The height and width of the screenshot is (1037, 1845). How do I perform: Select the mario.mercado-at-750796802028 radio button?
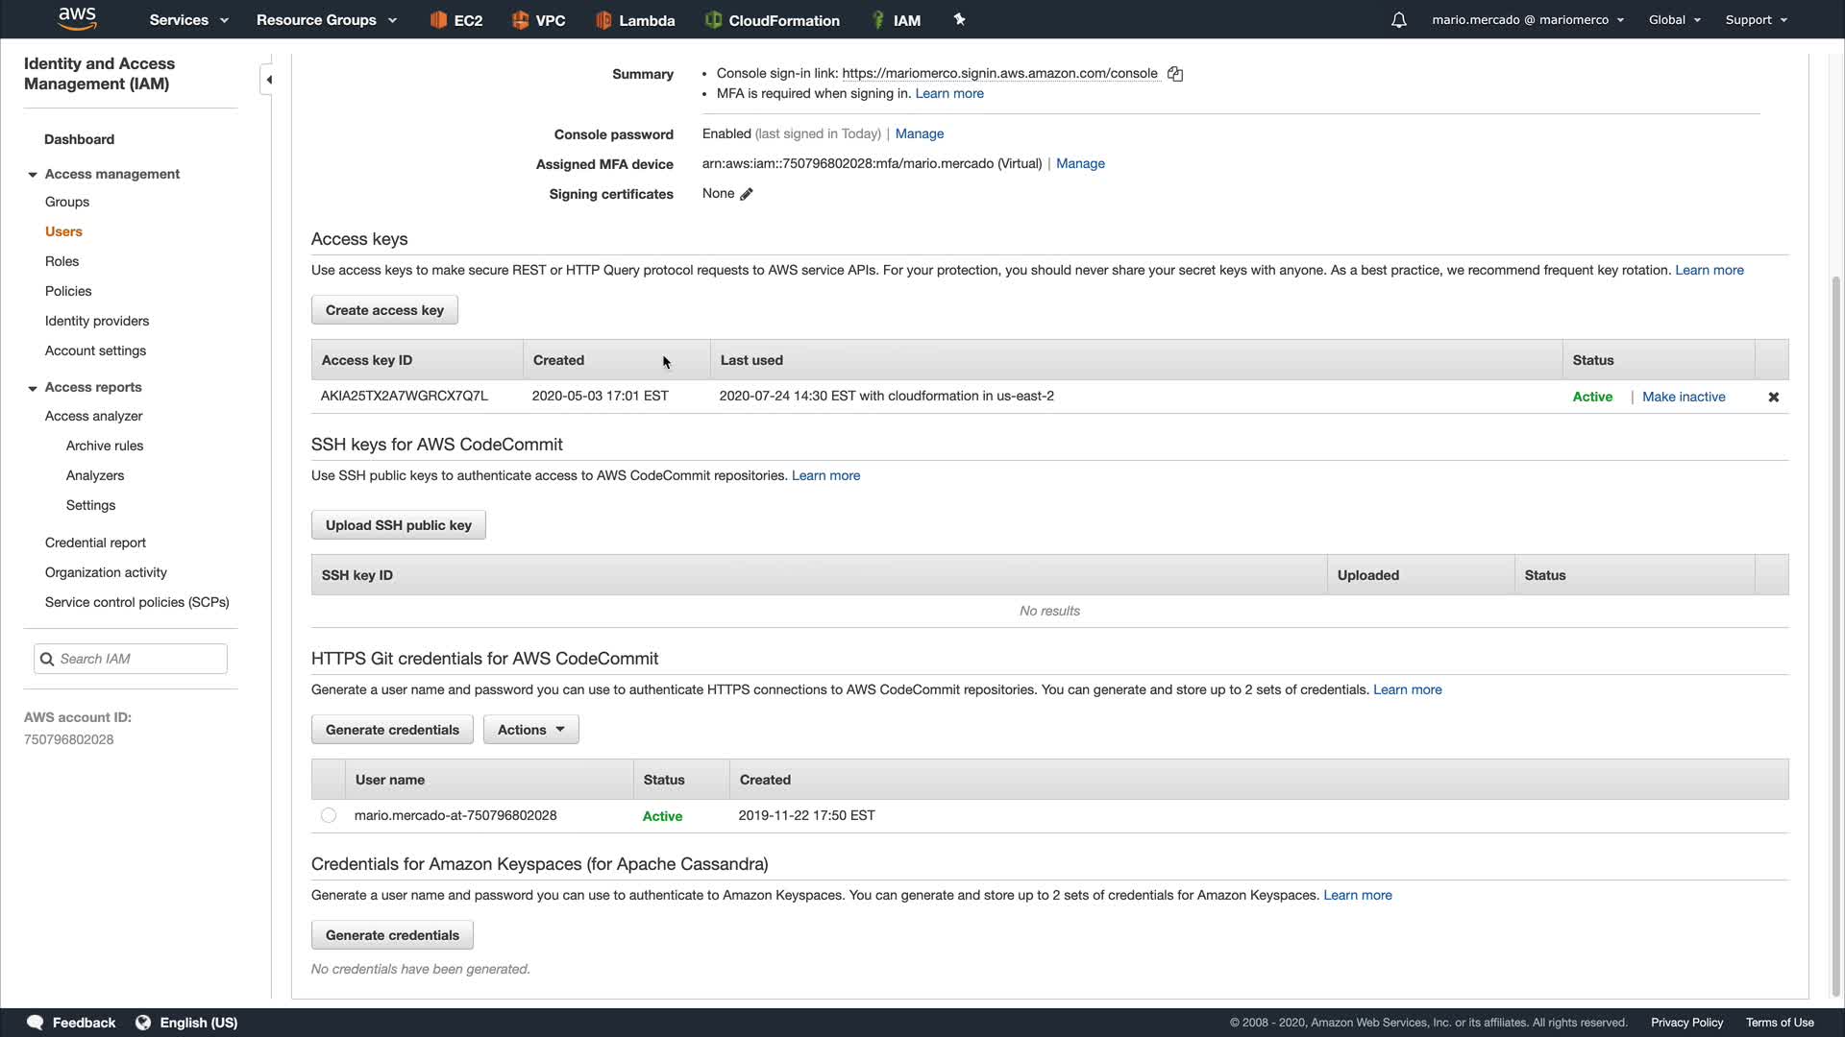329,815
